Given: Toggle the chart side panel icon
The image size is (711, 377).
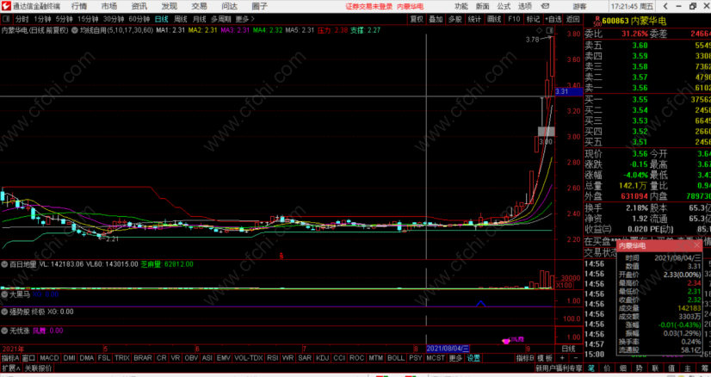Looking at the screenshot, I should coord(549,30).
